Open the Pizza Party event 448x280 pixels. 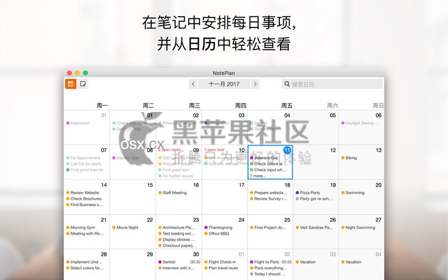pyautogui.click(x=308, y=193)
